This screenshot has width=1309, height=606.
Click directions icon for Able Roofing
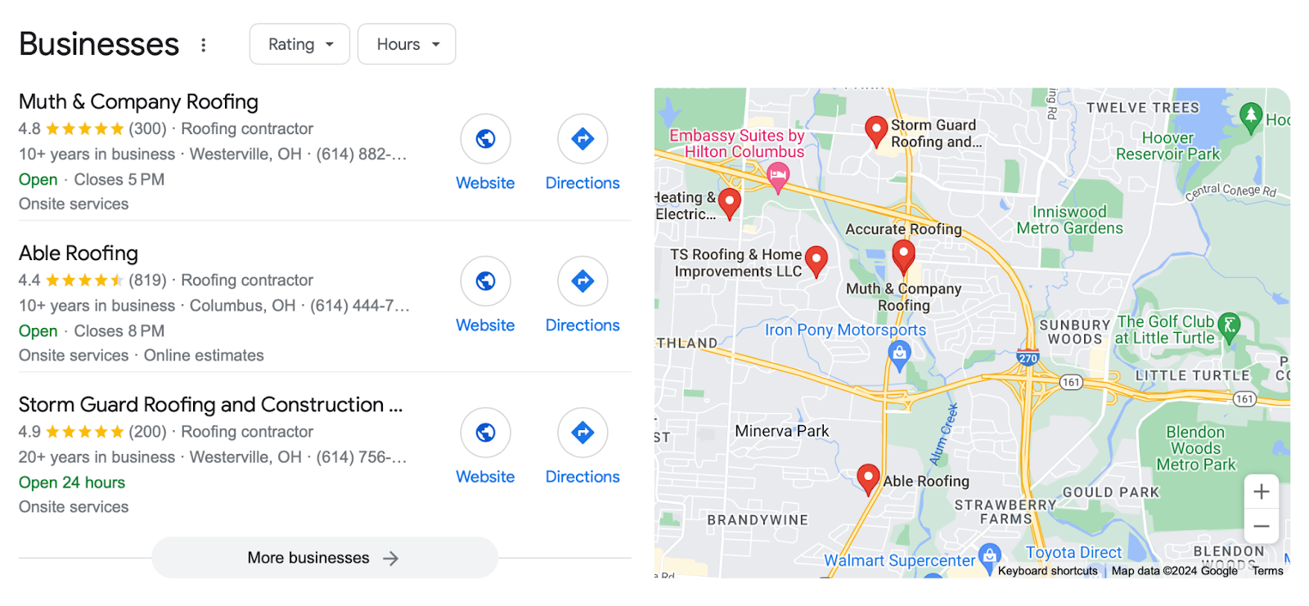[x=583, y=281]
